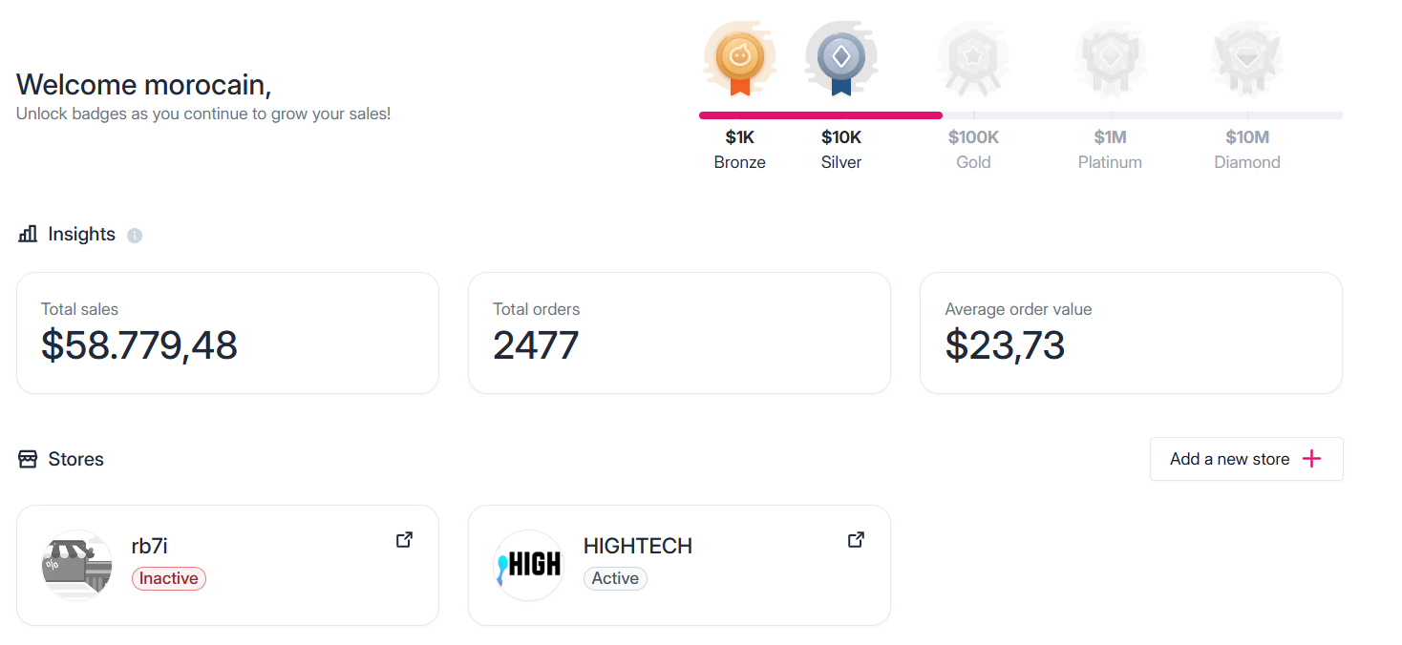Image resolution: width=1402 pixels, height=645 pixels.
Task: Click the pink plus icon
Action: [1312, 459]
